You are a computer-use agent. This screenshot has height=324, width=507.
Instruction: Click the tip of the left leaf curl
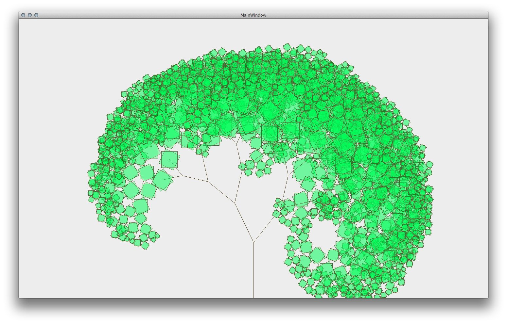tap(157, 236)
